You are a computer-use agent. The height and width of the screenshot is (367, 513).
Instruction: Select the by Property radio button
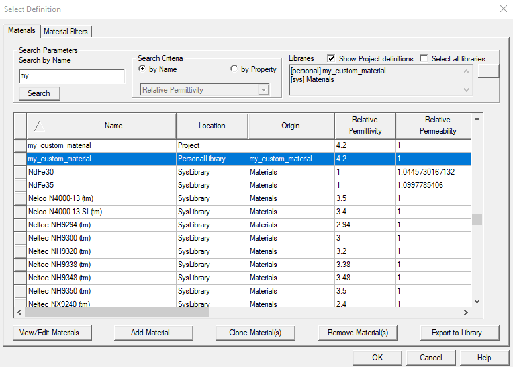tap(234, 69)
